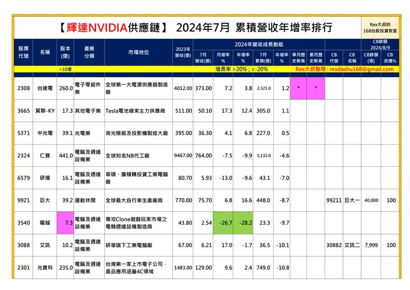Screen dimensions: 410x290
Task: Select the 仁寶 name cell
Action: (x=45, y=155)
